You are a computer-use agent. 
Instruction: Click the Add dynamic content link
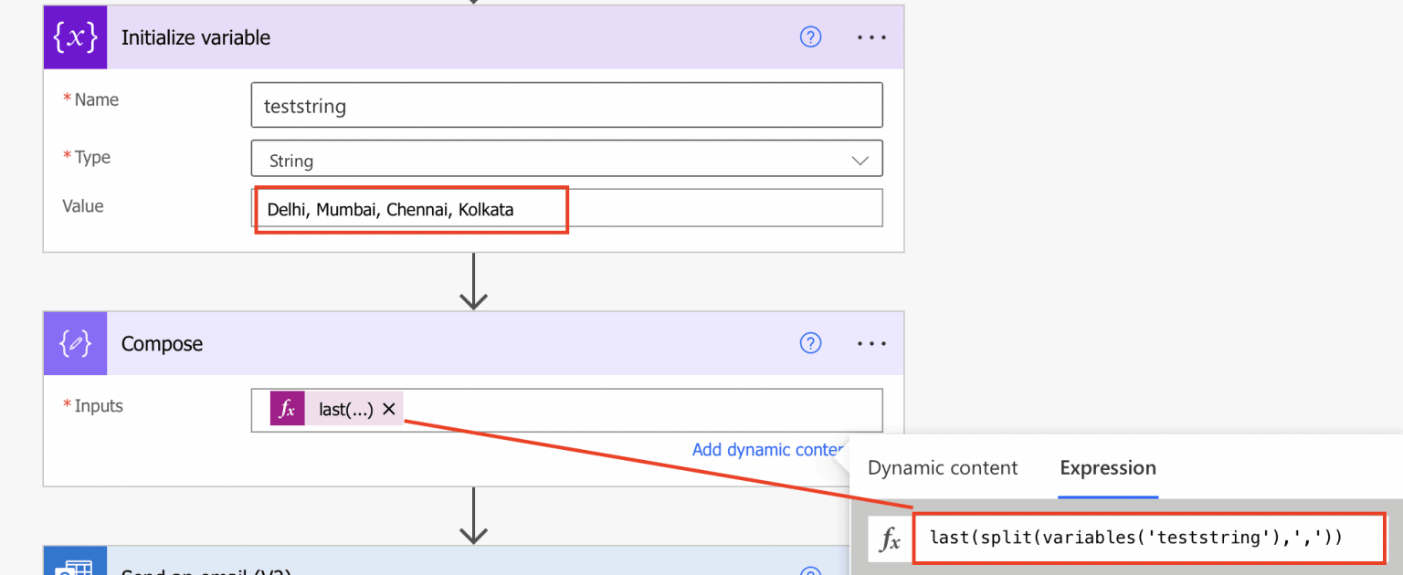point(768,449)
